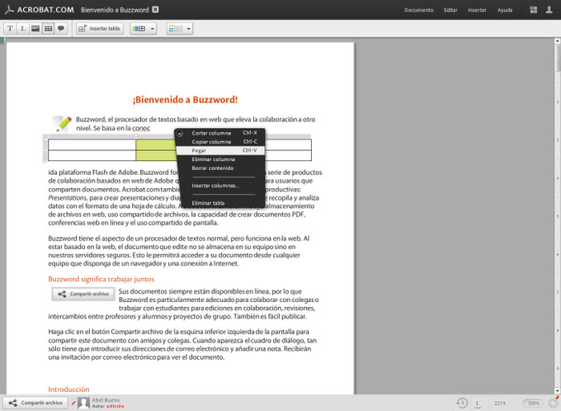Click the user account icon

click(549, 10)
